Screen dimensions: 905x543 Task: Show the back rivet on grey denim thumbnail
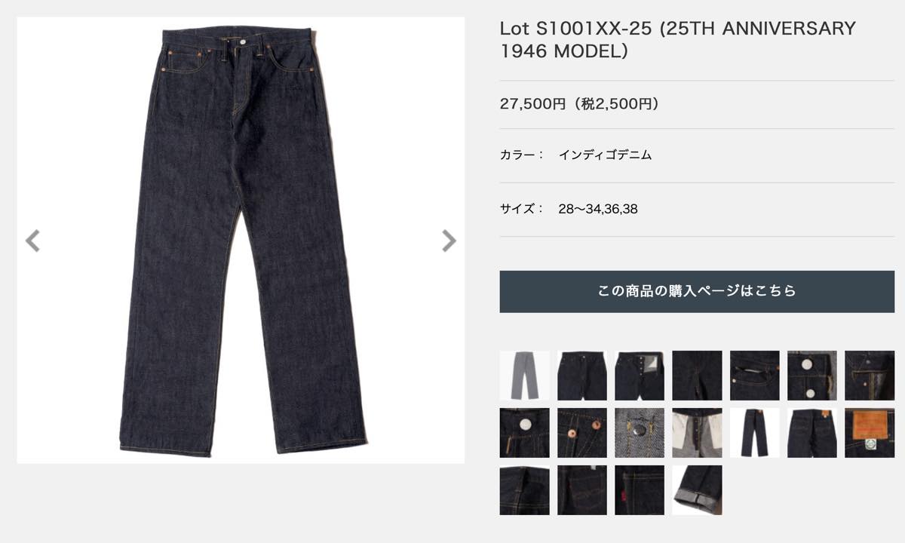pos(640,433)
